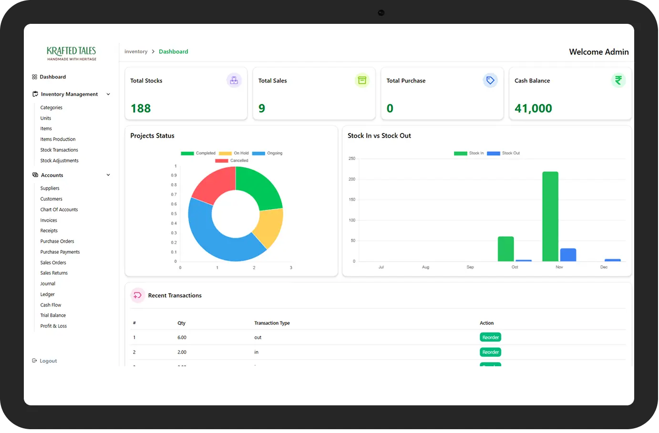Open Sales Returns
This screenshot has height=433, width=659.
[x=54, y=273]
